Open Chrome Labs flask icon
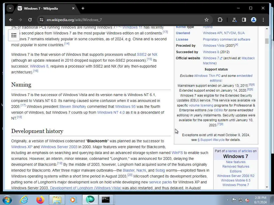The image size is (274, 205). (x=234, y=20)
